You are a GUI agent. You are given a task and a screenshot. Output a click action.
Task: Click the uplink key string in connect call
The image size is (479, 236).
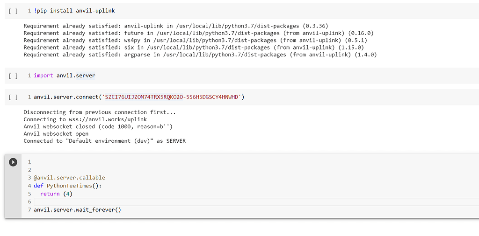pyautogui.click(x=172, y=97)
